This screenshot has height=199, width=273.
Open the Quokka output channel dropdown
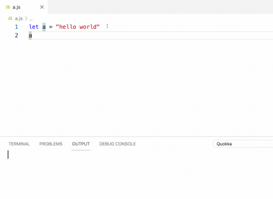[243, 144]
